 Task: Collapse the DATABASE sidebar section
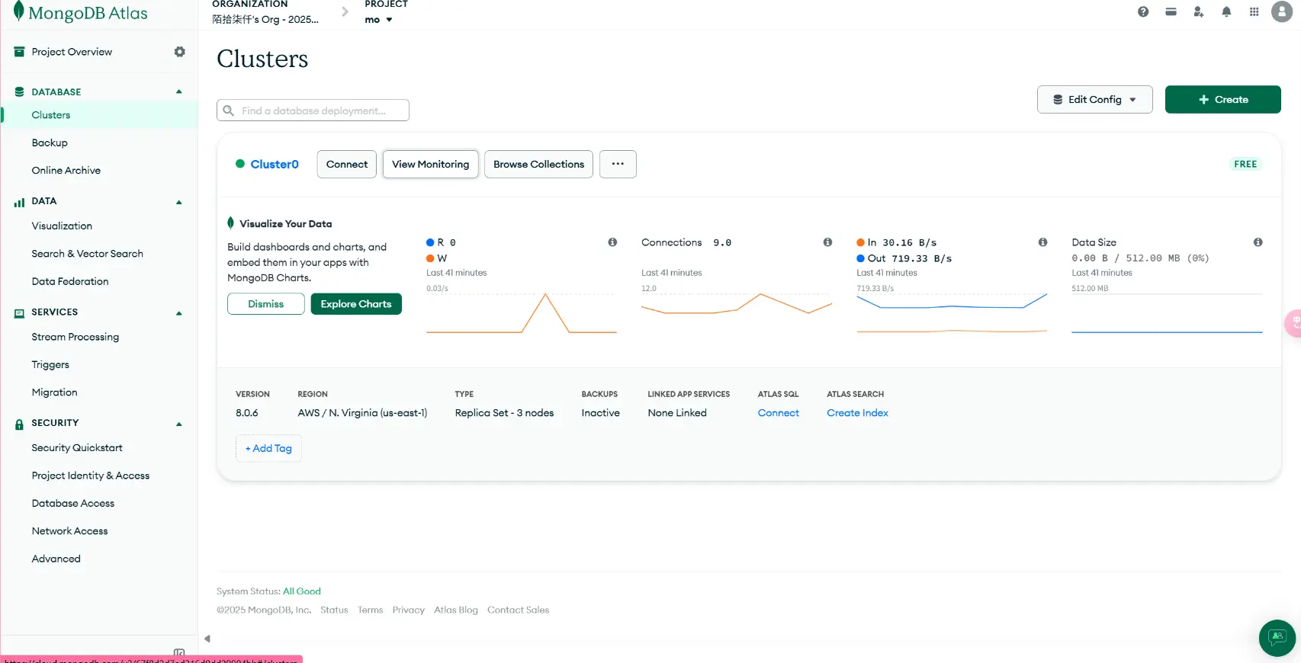click(179, 92)
